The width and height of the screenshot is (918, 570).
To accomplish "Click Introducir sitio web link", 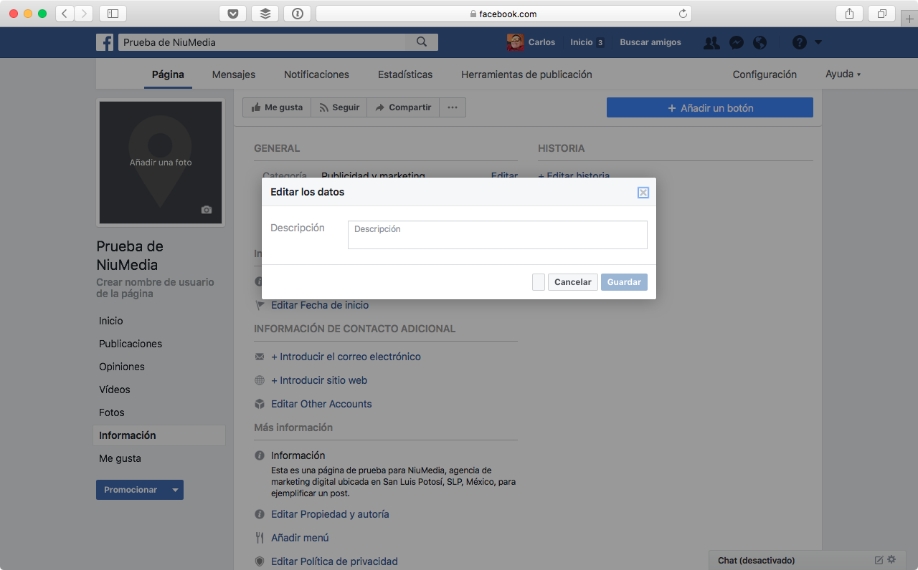I will click(319, 380).
